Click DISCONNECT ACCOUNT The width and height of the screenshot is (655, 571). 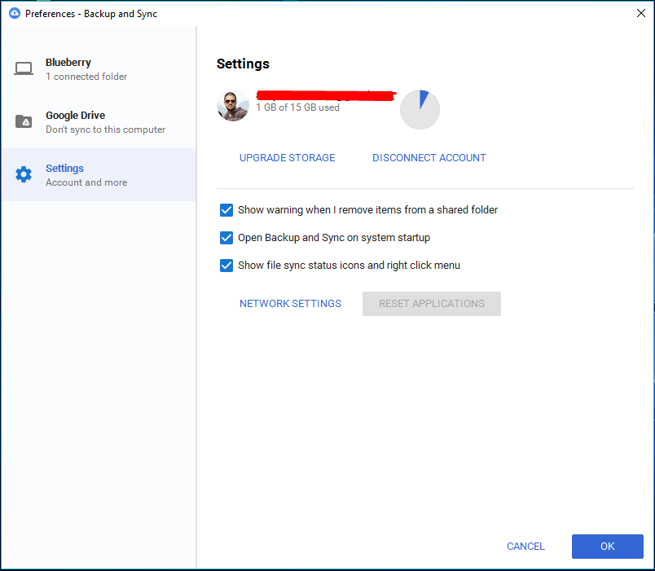point(429,157)
